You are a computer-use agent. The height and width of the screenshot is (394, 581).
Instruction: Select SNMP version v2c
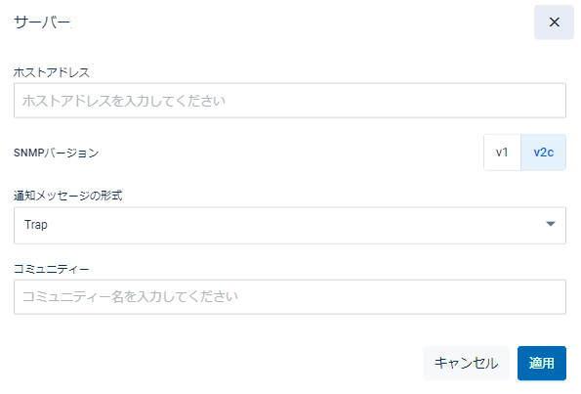click(543, 153)
